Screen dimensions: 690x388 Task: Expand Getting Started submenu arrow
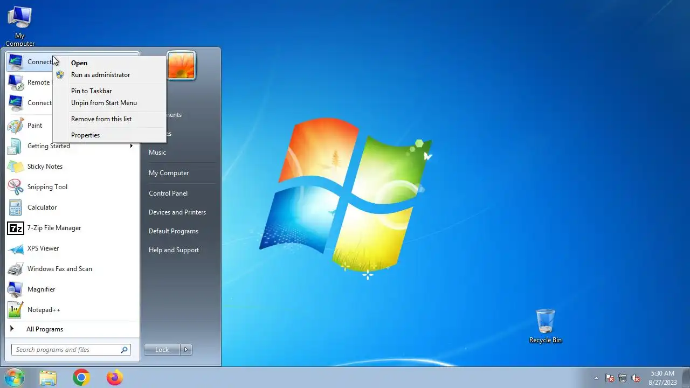pyautogui.click(x=131, y=146)
